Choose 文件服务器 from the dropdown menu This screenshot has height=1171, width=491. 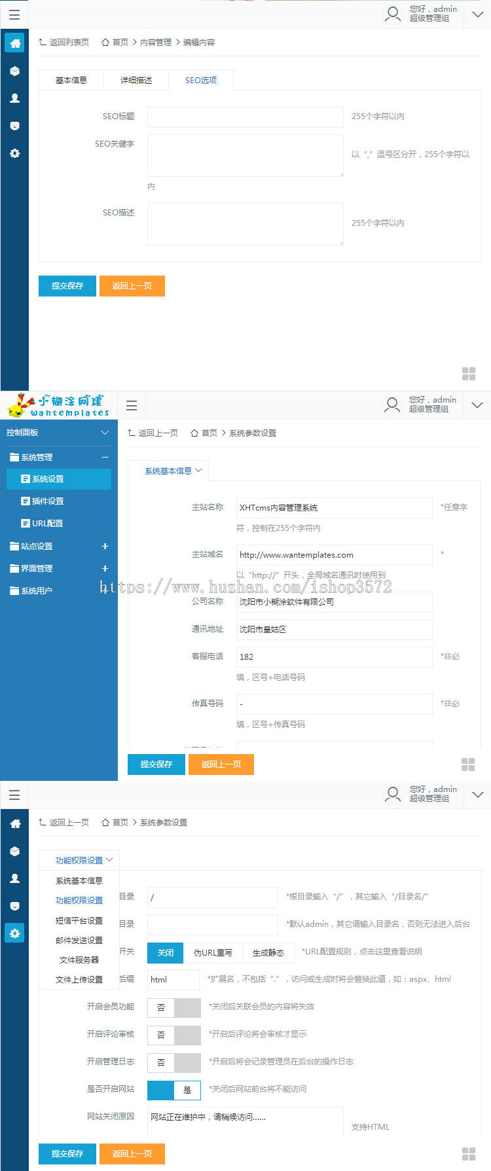pos(79,960)
